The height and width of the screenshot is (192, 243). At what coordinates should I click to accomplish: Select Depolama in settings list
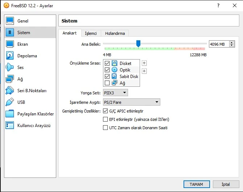30,56
